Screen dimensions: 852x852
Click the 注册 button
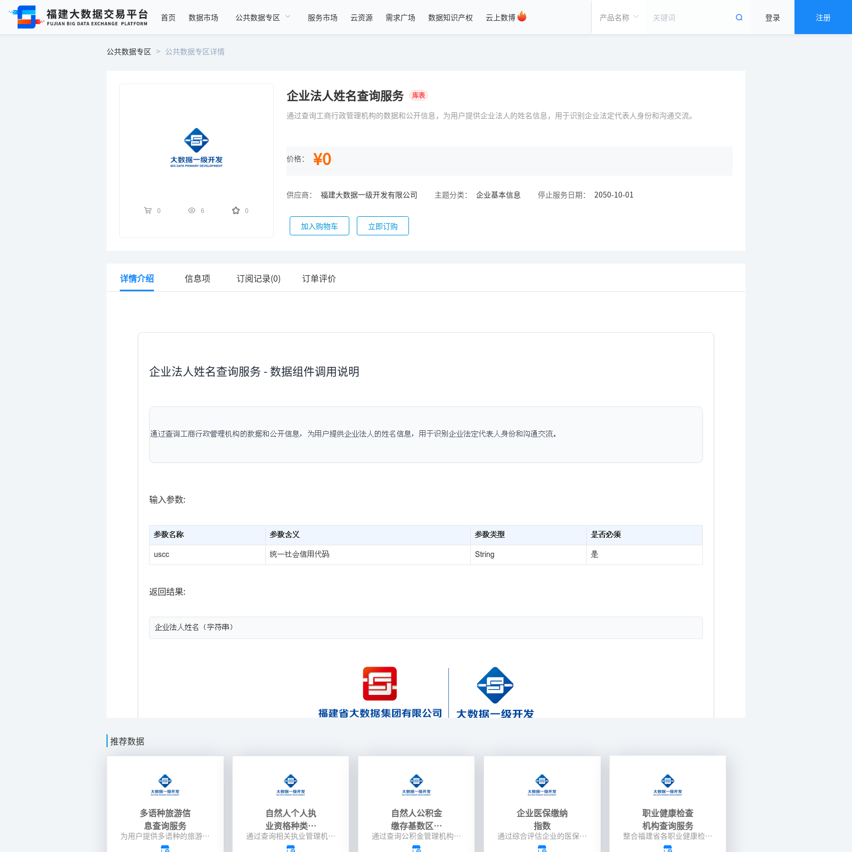click(x=823, y=17)
